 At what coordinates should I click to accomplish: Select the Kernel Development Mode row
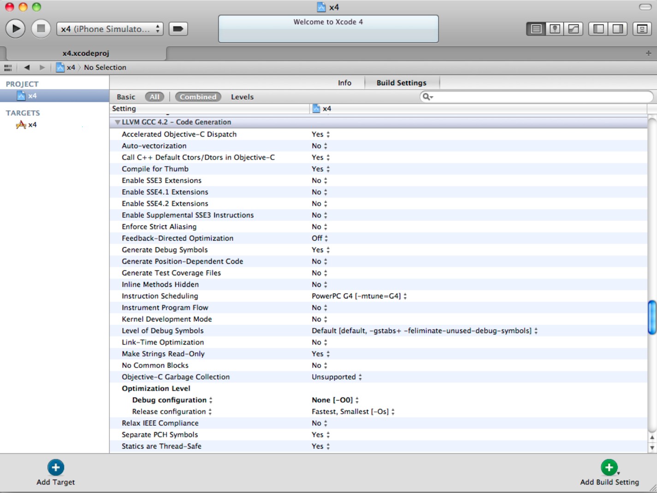378,319
